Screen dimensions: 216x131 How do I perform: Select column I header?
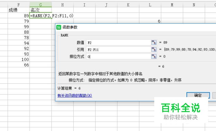coord(85,5)
